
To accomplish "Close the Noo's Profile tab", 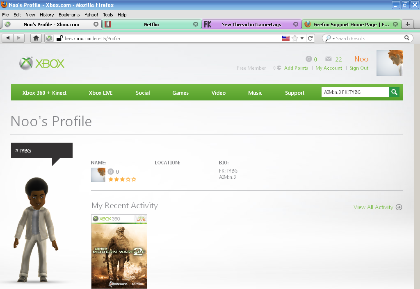I will [96, 24].
